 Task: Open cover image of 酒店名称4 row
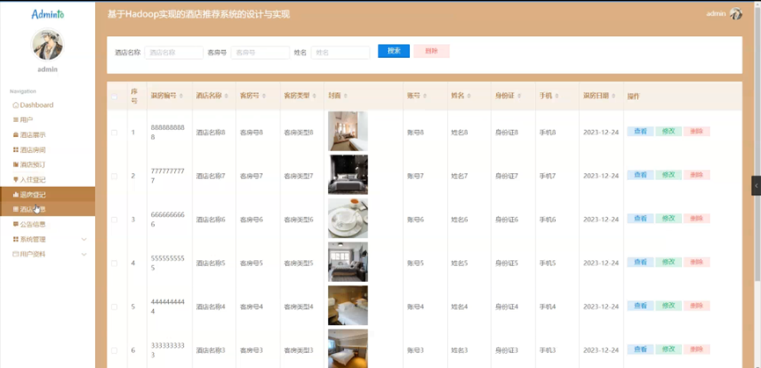(x=348, y=306)
